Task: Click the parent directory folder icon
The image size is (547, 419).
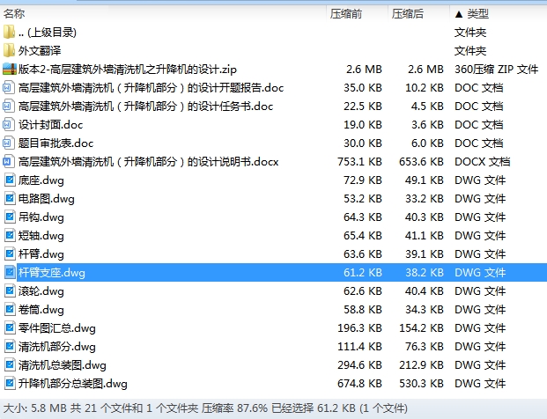Action: pyautogui.click(x=9, y=32)
